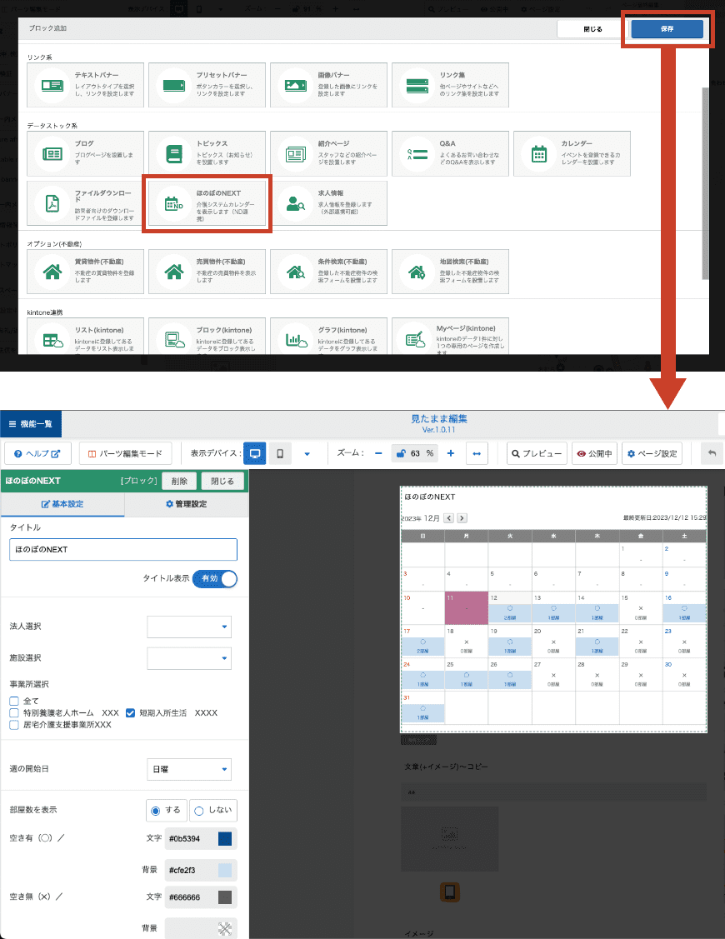Screen dimensions: 725x939
Task: Click the fit-width double arrow icon
Action: [x=477, y=453]
